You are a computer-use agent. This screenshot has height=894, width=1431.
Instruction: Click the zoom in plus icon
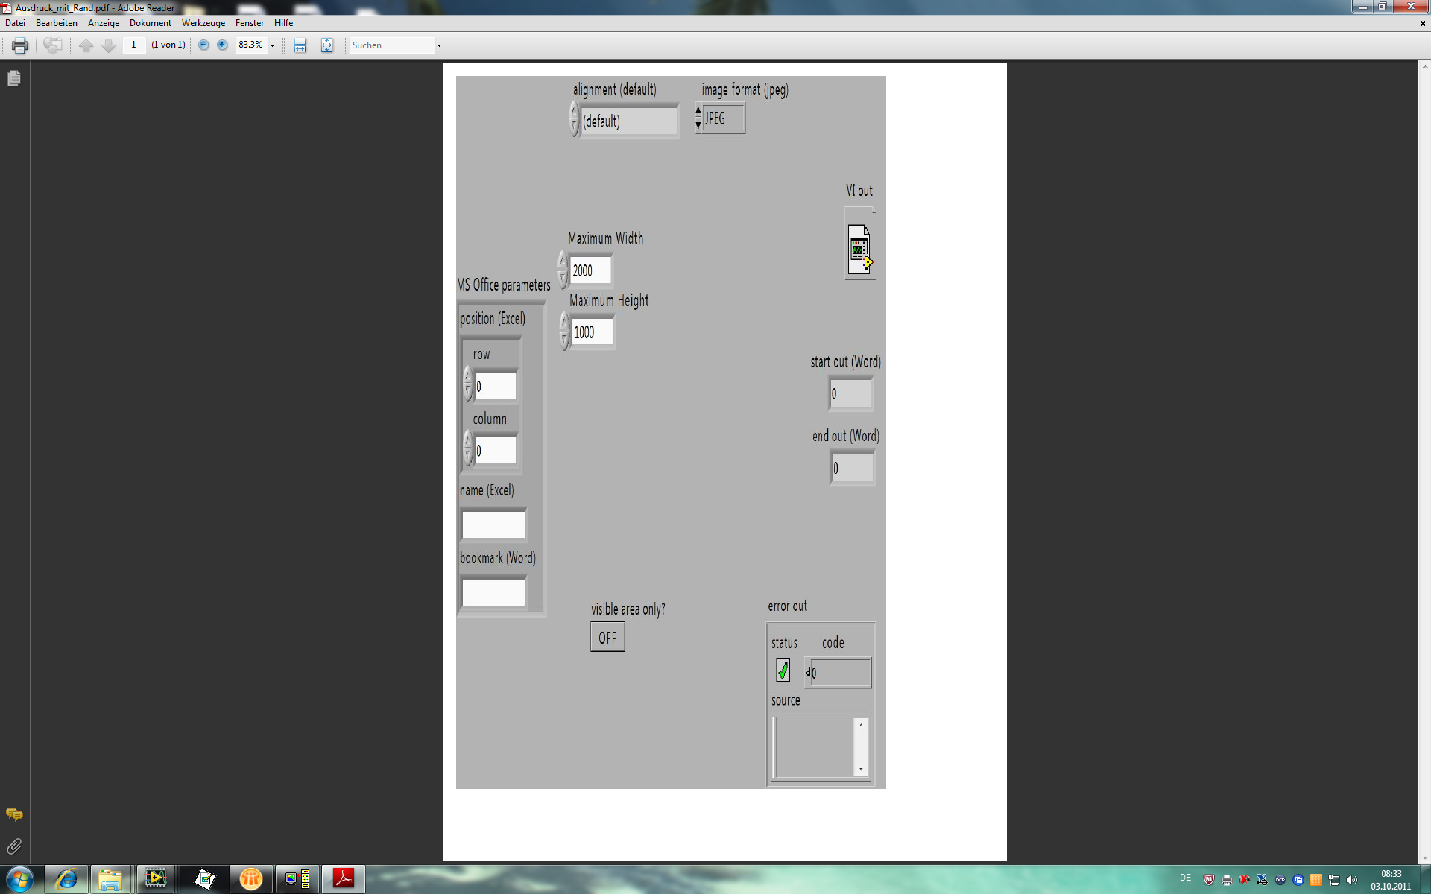coord(222,45)
